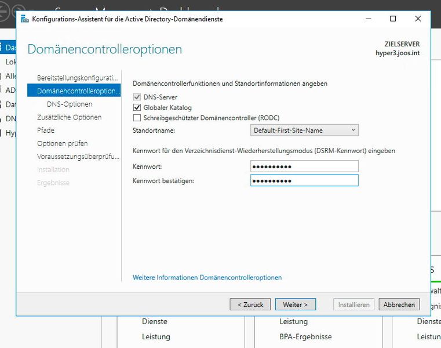This screenshot has width=441, height=348.
Task: Focus the Kennwort bestätigen field
Action: pos(304,180)
